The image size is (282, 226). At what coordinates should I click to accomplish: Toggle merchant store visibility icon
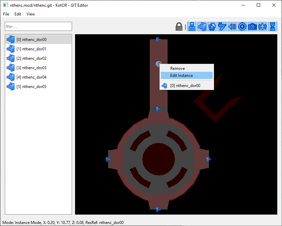pyautogui.click(x=222, y=27)
